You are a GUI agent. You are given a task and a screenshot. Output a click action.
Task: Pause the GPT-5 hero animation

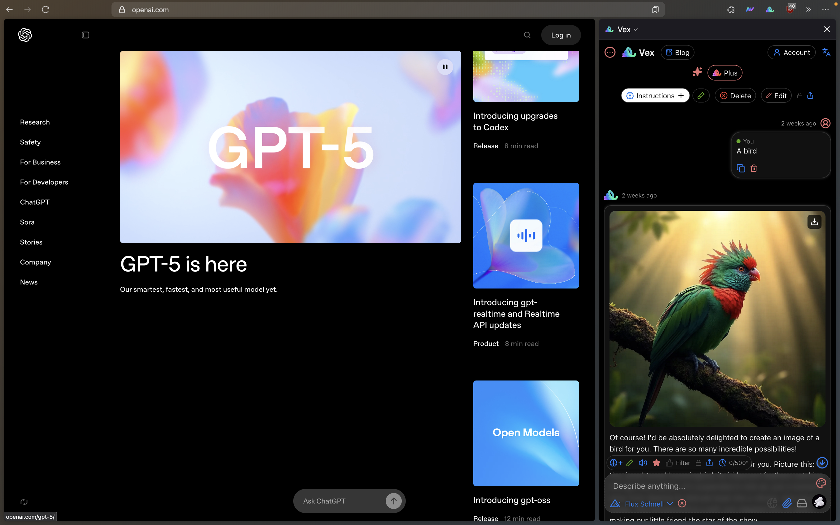(445, 67)
